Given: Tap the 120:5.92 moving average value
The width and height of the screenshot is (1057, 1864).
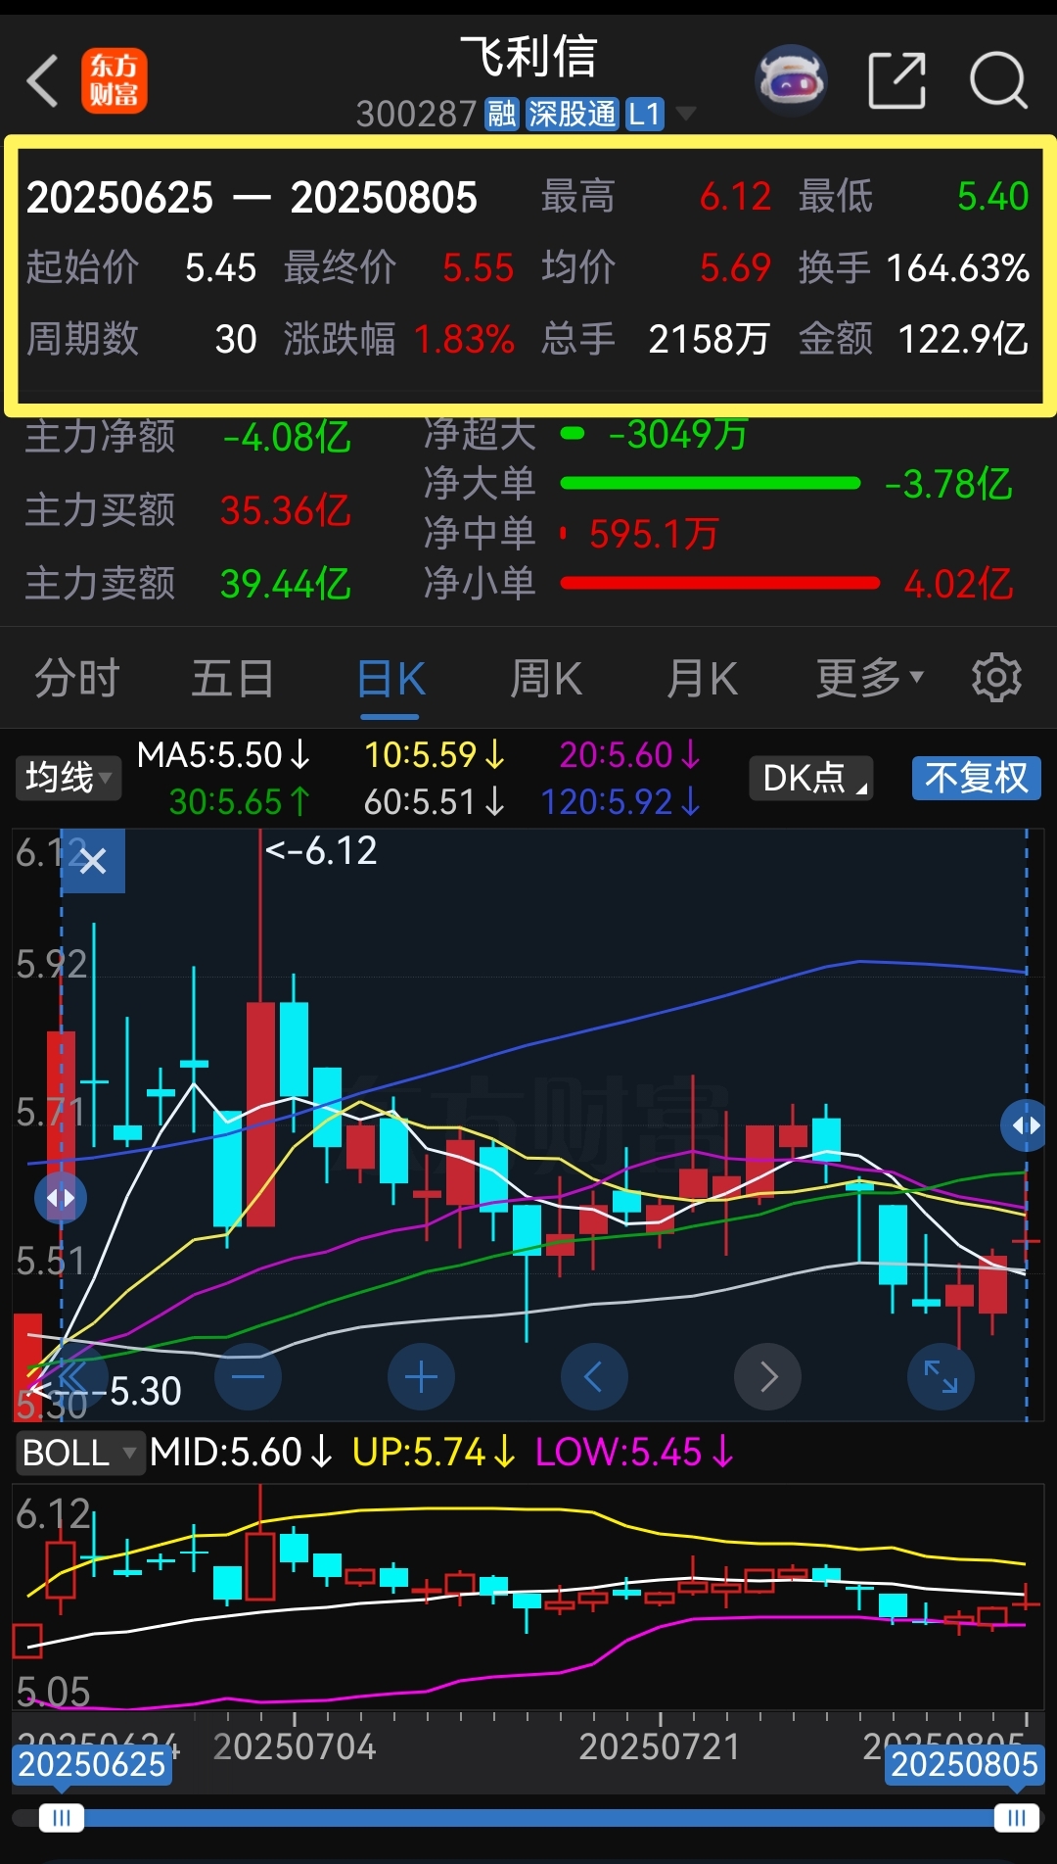Looking at the screenshot, I should pos(620,802).
